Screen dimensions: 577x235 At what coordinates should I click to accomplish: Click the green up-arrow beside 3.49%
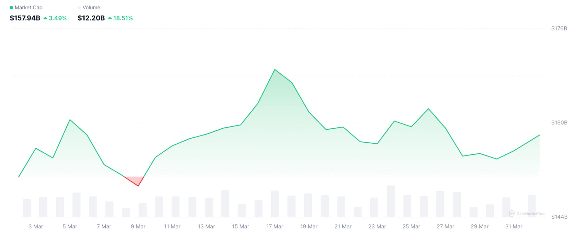(45, 18)
